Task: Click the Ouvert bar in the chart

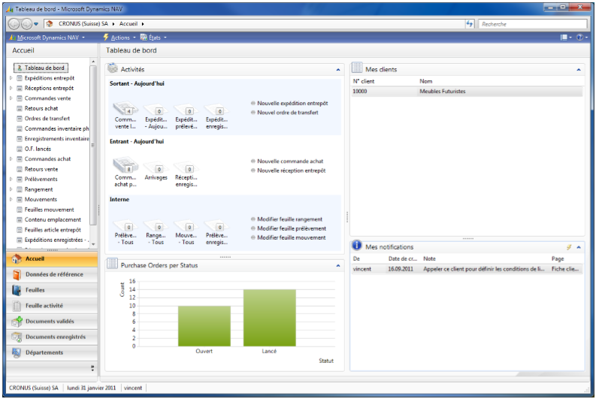Action: (x=204, y=326)
